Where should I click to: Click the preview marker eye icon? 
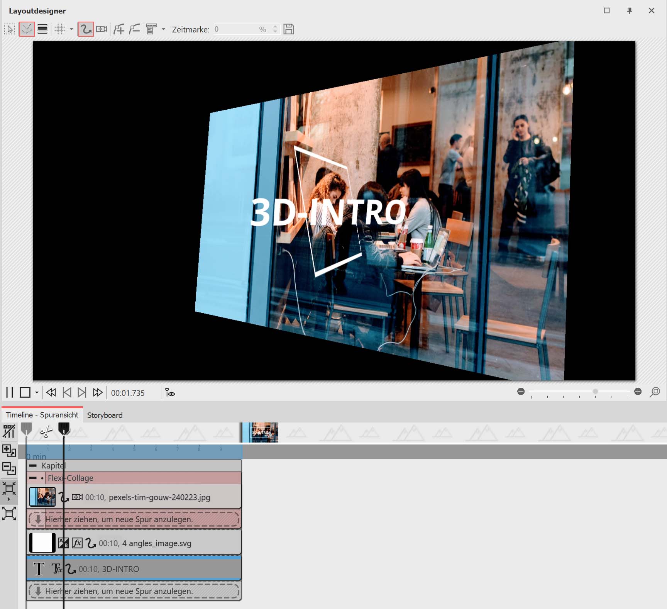click(170, 393)
